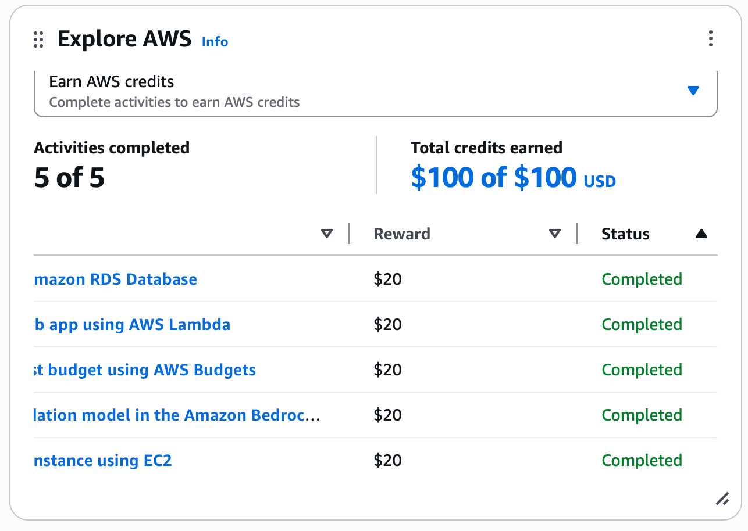Click Completed status for the EC2 row

click(x=642, y=461)
